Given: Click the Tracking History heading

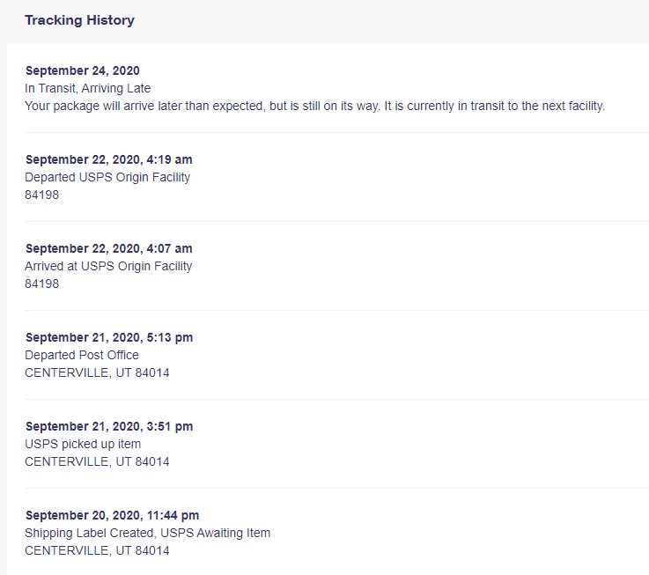Looking at the screenshot, I should (79, 20).
